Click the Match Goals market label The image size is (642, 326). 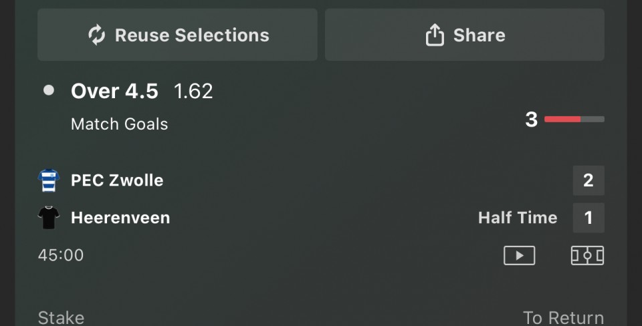(119, 124)
